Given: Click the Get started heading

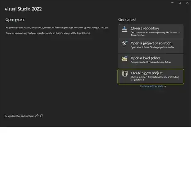Looking at the screenshot, I should 127,20.
